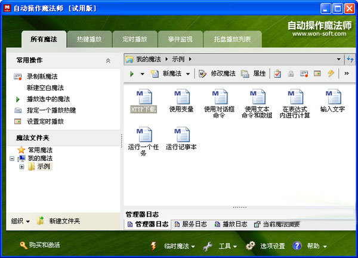Select the 运行记事本 magic file
Image resolution: width=358 pixels, height=258 pixels.
pyautogui.click(x=181, y=139)
